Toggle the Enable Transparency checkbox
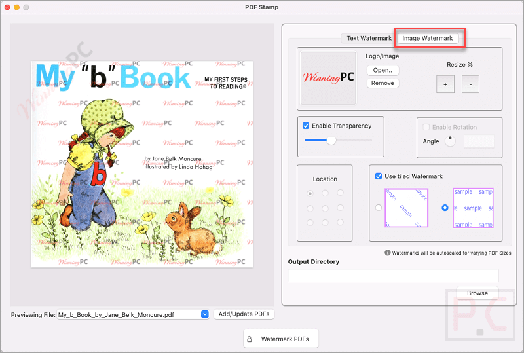 point(306,126)
